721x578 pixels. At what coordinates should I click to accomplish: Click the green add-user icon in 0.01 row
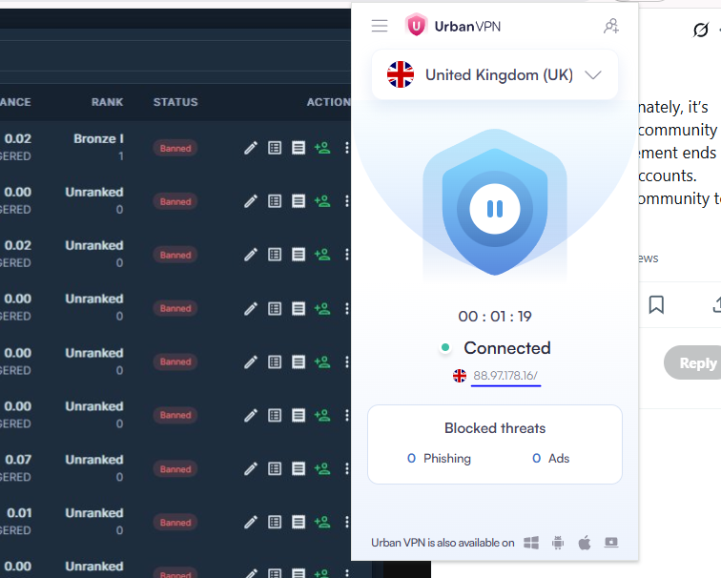pyautogui.click(x=322, y=522)
